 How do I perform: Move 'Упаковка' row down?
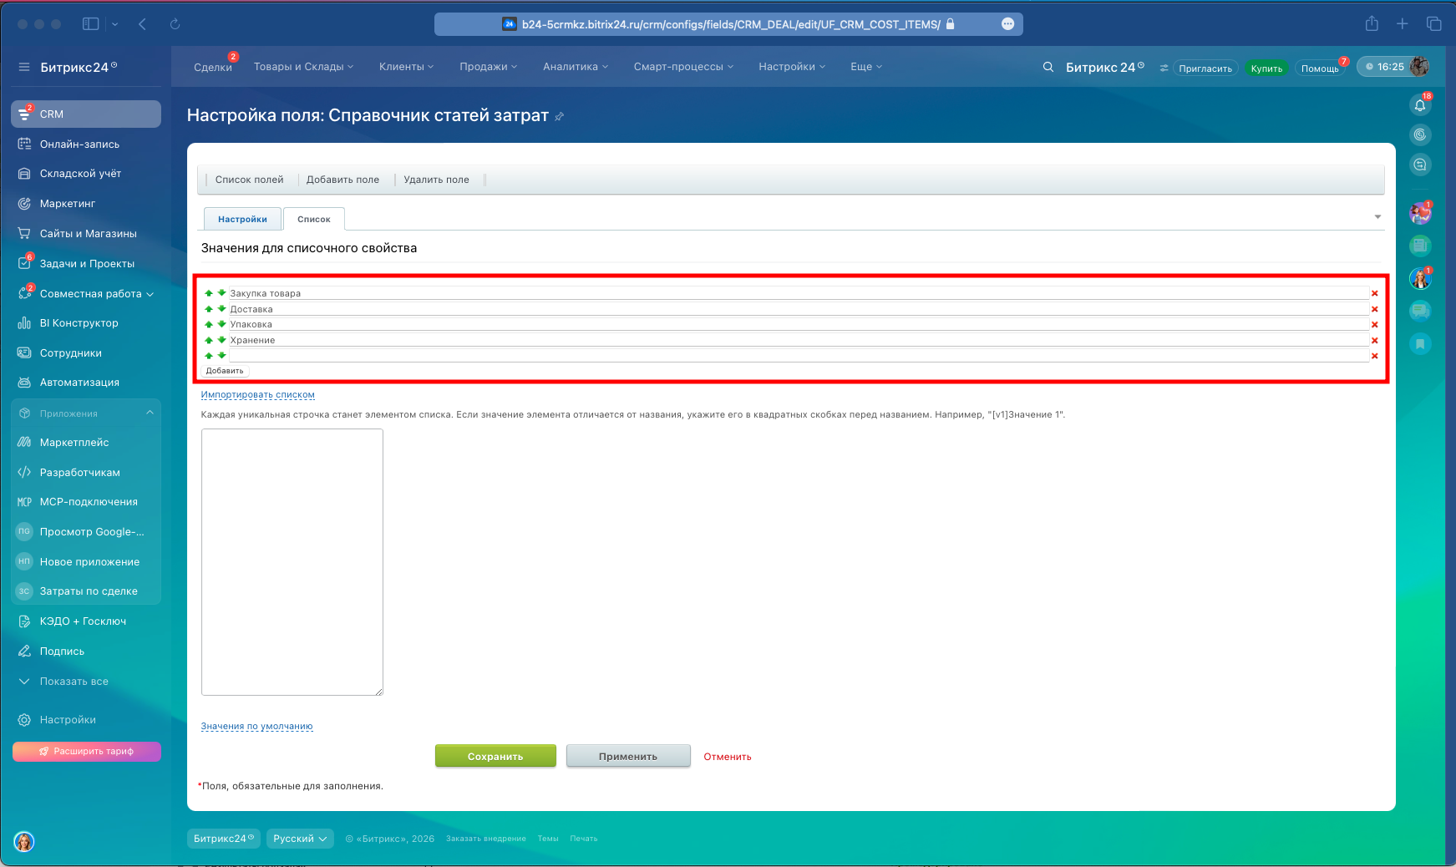pos(222,324)
